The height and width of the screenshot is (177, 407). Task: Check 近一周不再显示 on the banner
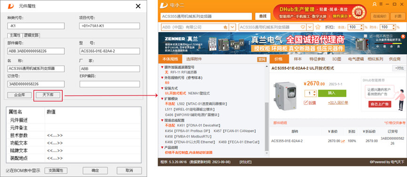(x=366, y=36)
